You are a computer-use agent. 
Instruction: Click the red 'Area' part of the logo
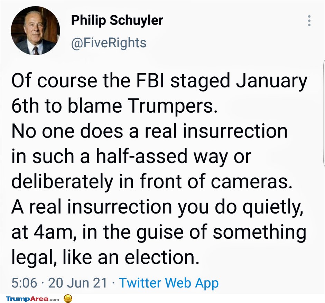pyautogui.click(x=39, y=299)
